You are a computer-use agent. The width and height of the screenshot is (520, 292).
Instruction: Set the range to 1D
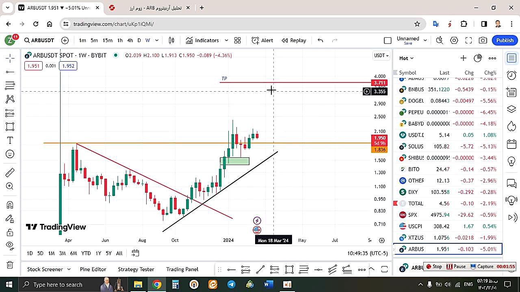point(30,253)
